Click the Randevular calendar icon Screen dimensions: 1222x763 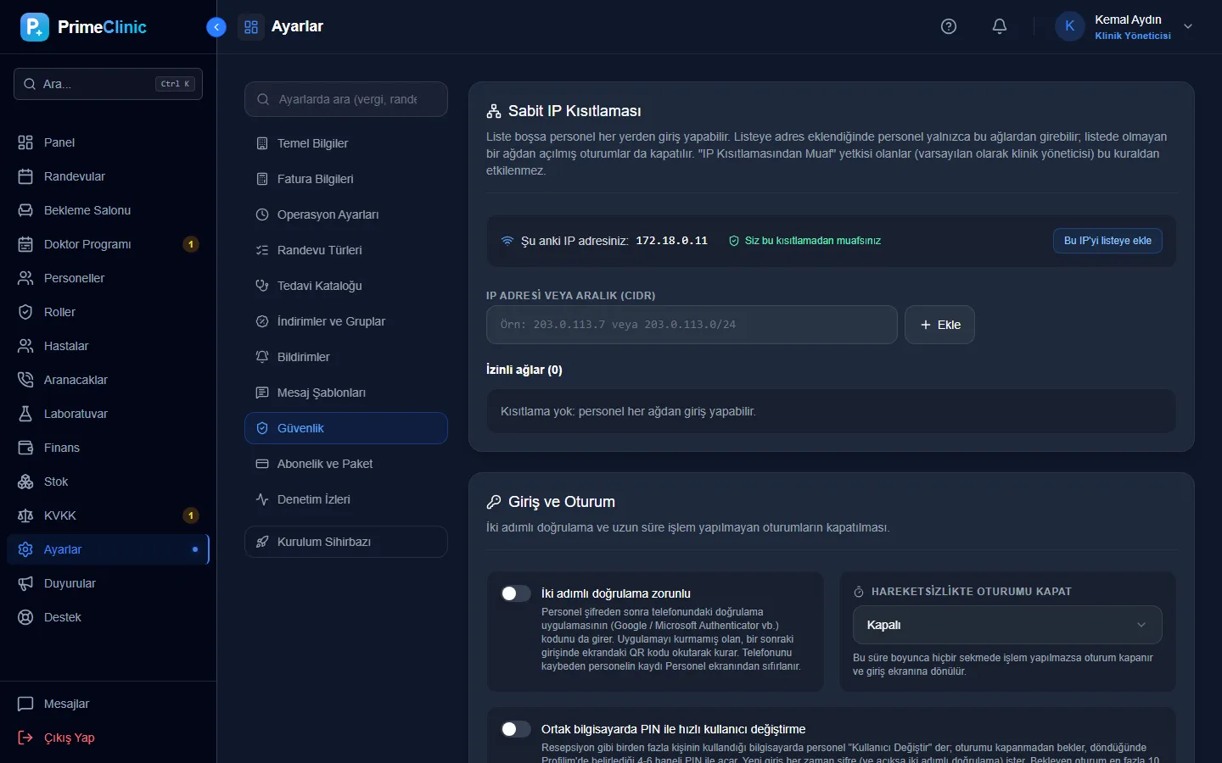25,176
